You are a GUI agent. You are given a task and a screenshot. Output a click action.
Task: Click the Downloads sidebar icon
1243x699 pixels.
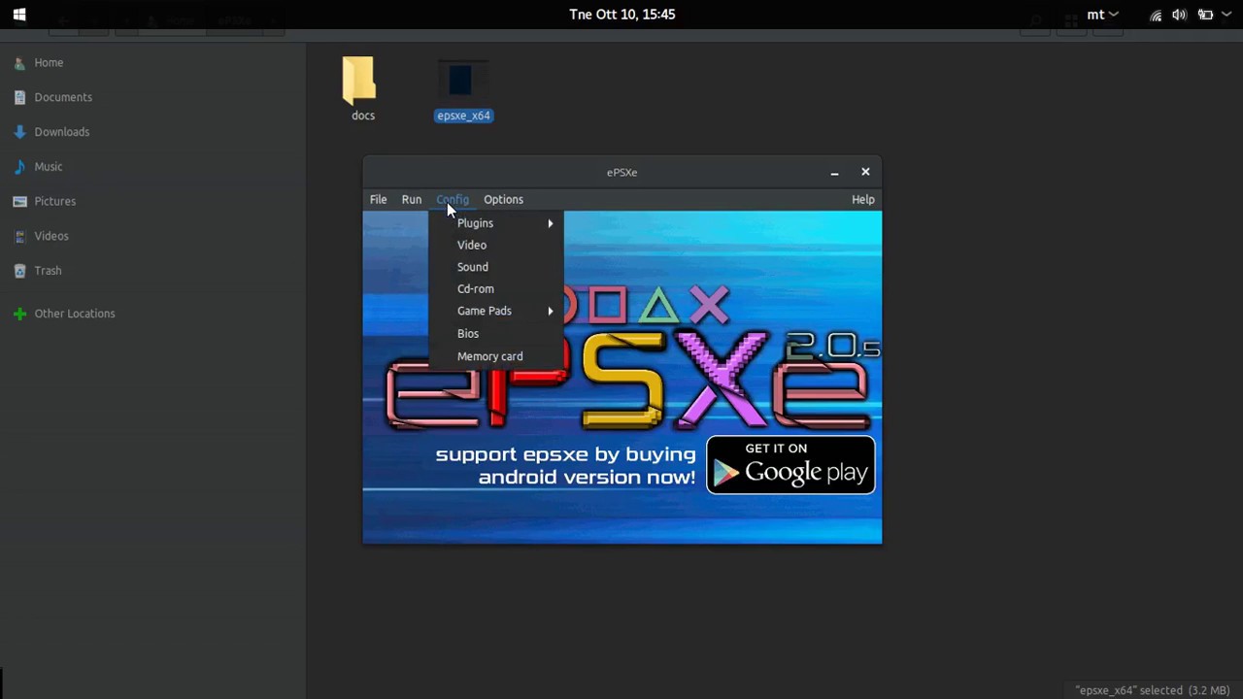pyautogui.click(x=19, y=132)
